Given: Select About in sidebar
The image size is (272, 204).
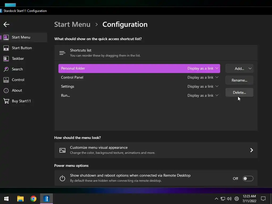Looking at the screenshot, I should (x=24, y=91).
